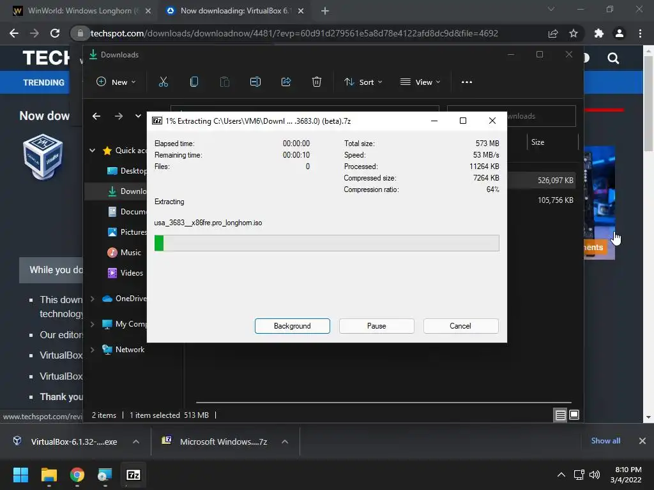Go back using Explorer's back arrow
Image resolution: width=654 pixels, height=490 pixels.
pyautogui.click(x=96, y=116)
